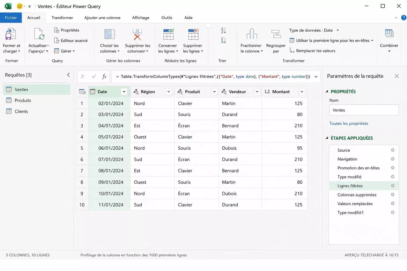Click the fx formula icon

(104, 76)
